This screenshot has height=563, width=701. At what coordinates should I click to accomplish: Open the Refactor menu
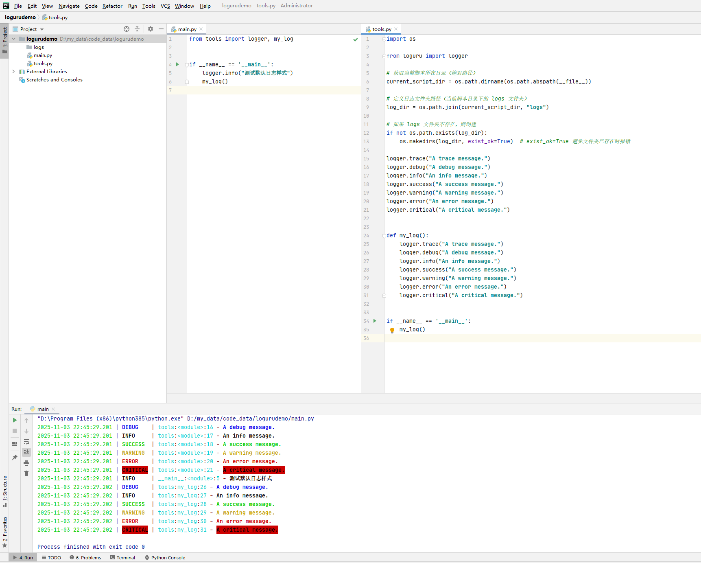pos(112,6)
